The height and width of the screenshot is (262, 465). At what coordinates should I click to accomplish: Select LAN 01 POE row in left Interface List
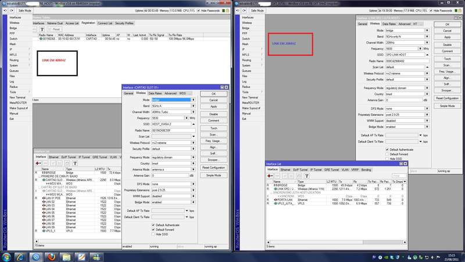(x=78, y=198)
